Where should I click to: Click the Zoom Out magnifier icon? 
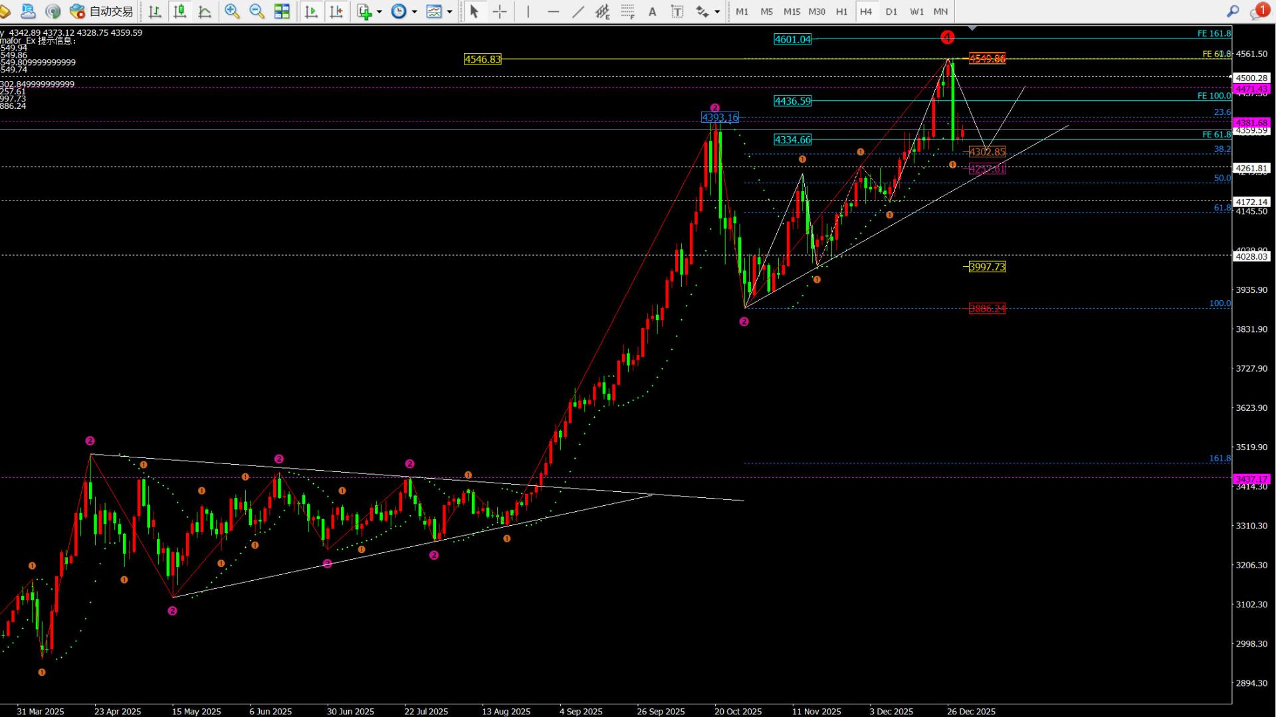tap(257, 11)
